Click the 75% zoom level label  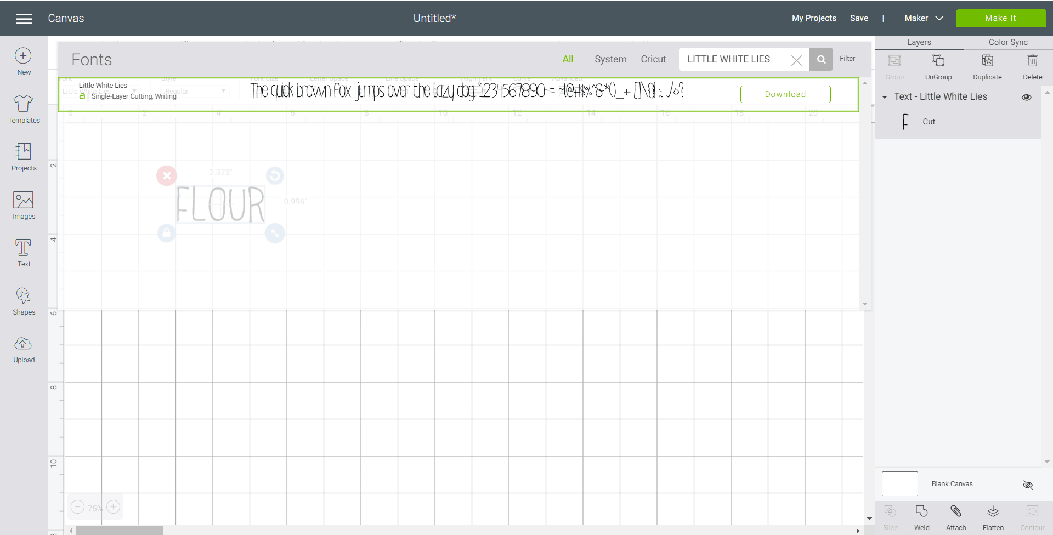click(95, 508)
